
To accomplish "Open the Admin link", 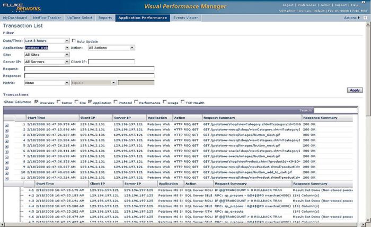I will point(325,5).
